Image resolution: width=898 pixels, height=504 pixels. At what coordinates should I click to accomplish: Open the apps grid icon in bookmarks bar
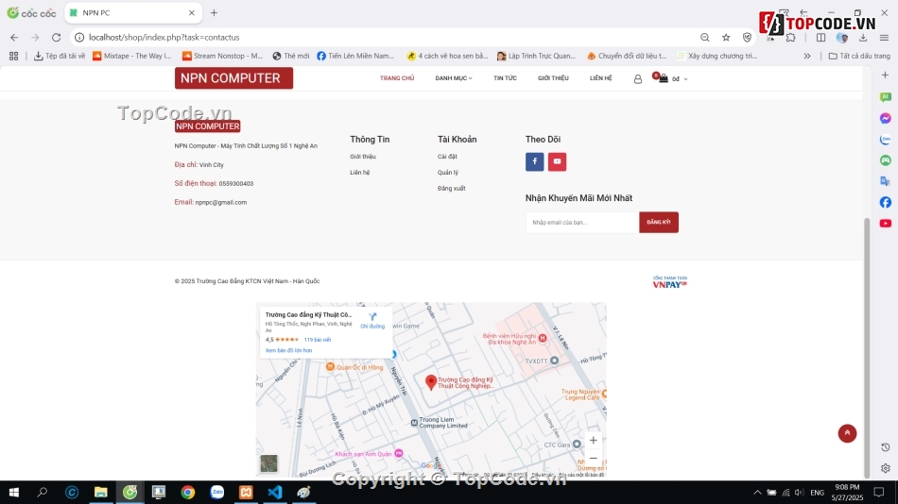pyautogui.click(x=14, y=56)
